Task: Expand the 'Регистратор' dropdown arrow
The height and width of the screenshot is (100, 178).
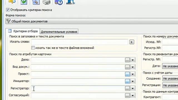Action: pos(133,88)
